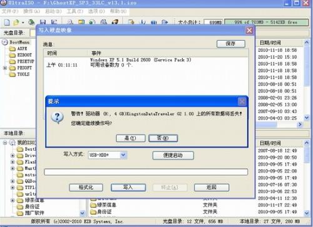Collapse the 我的ISO tree node
313x227 pixels.
(5, 143)
